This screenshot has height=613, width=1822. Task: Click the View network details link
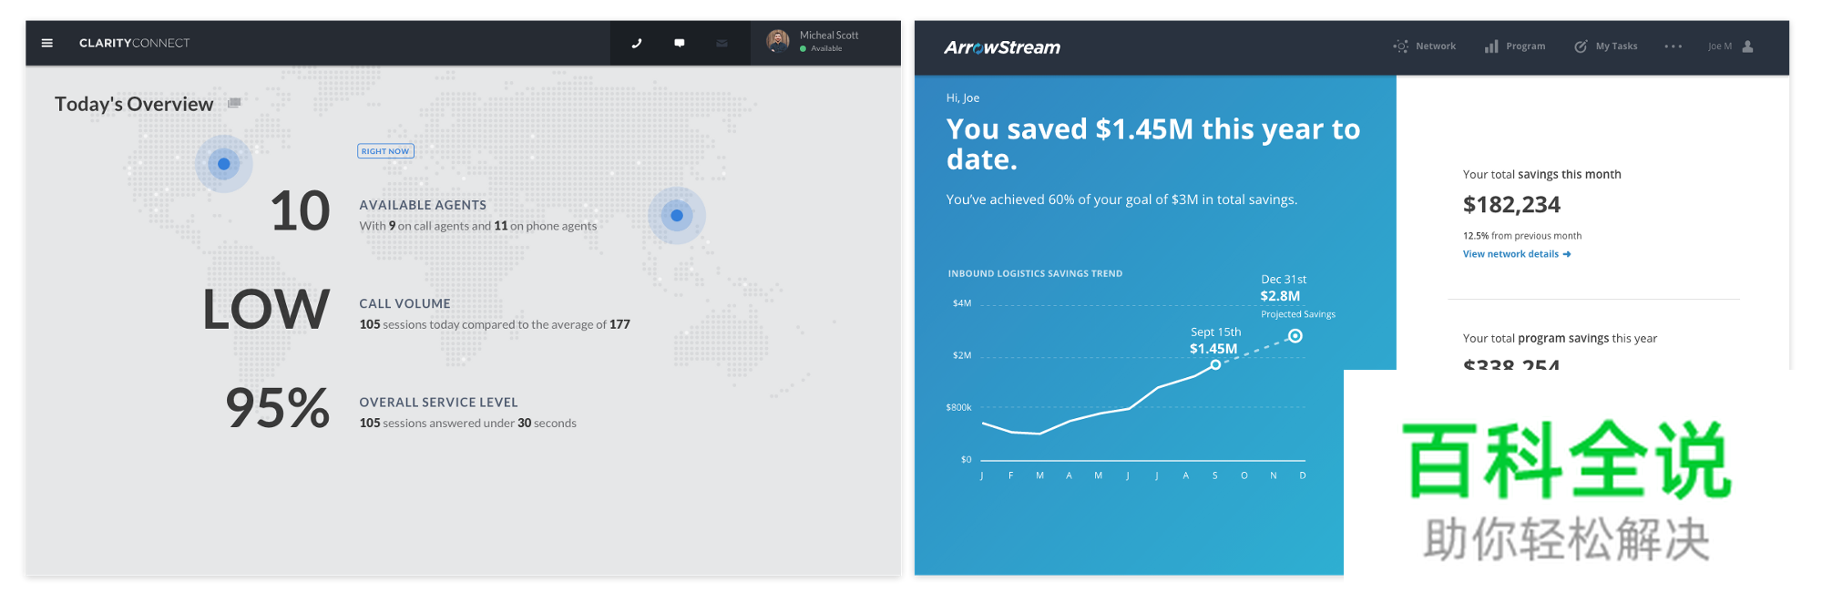pyautogui.click(x=1516, y=254)
